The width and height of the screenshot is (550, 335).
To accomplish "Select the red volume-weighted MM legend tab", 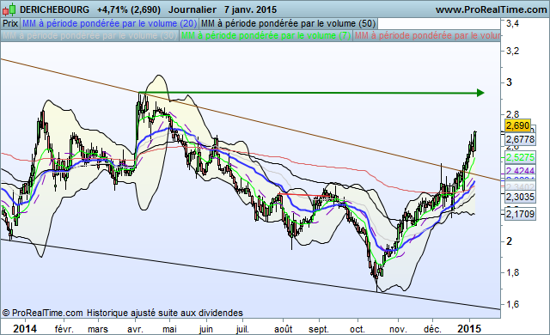I will (x=427, y=36).
